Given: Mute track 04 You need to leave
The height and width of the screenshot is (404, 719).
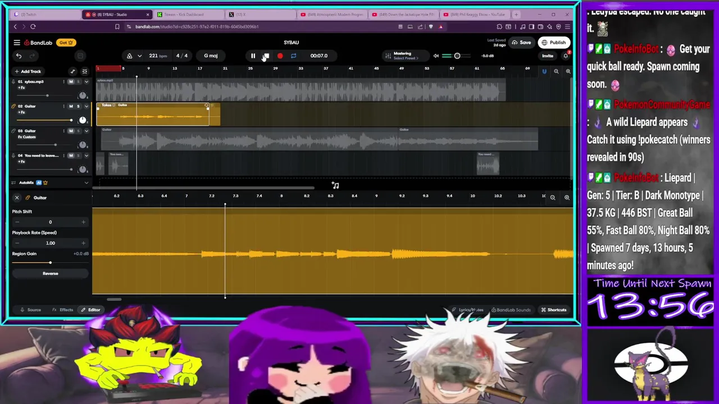Looking at the screenshot, I should coord(71,155).
